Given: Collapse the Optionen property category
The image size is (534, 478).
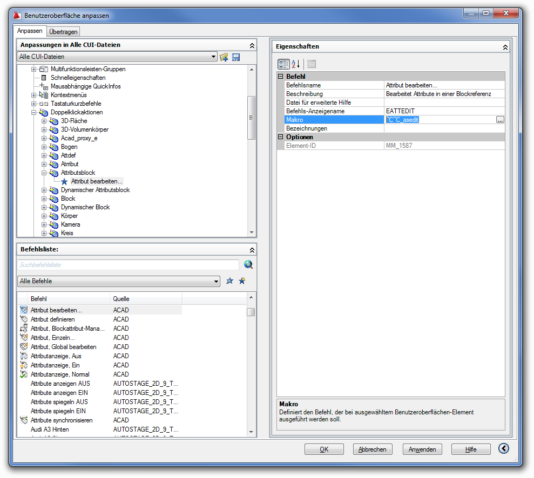Looking at the screenshot, I should [x=281, y=137].
